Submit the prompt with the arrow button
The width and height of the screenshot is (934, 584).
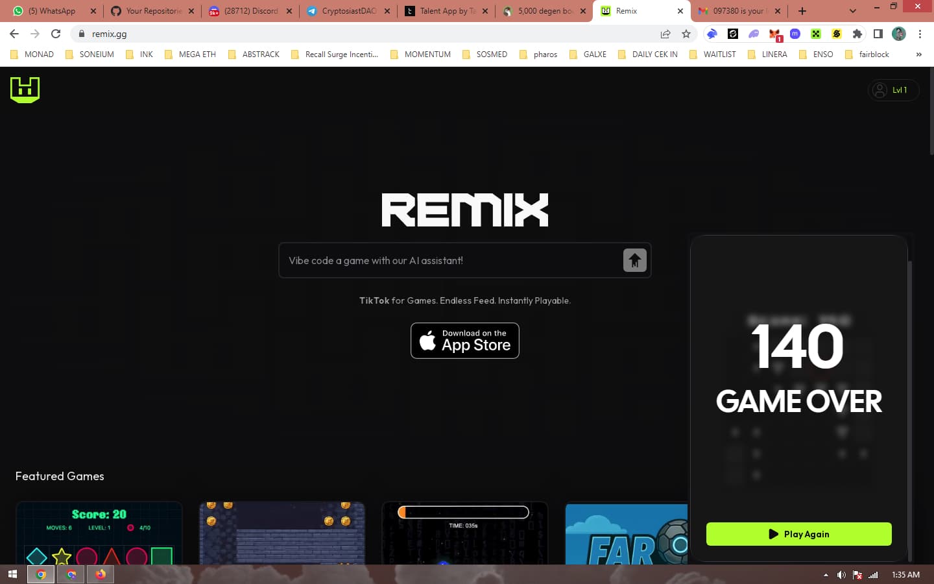(x=634, y=260)
